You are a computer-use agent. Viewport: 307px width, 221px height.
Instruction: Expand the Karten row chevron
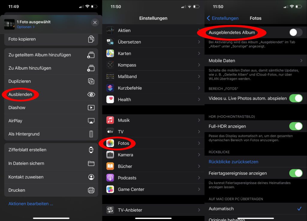(x=199, y=54)
